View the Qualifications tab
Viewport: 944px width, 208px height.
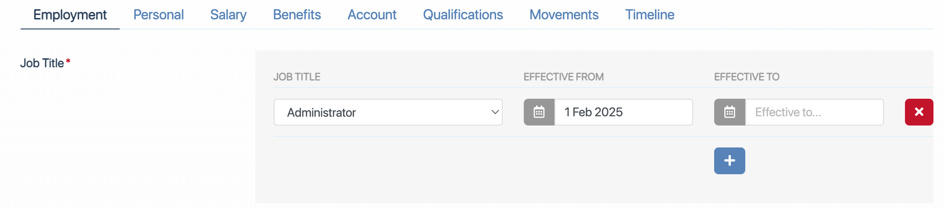[463, 15]
